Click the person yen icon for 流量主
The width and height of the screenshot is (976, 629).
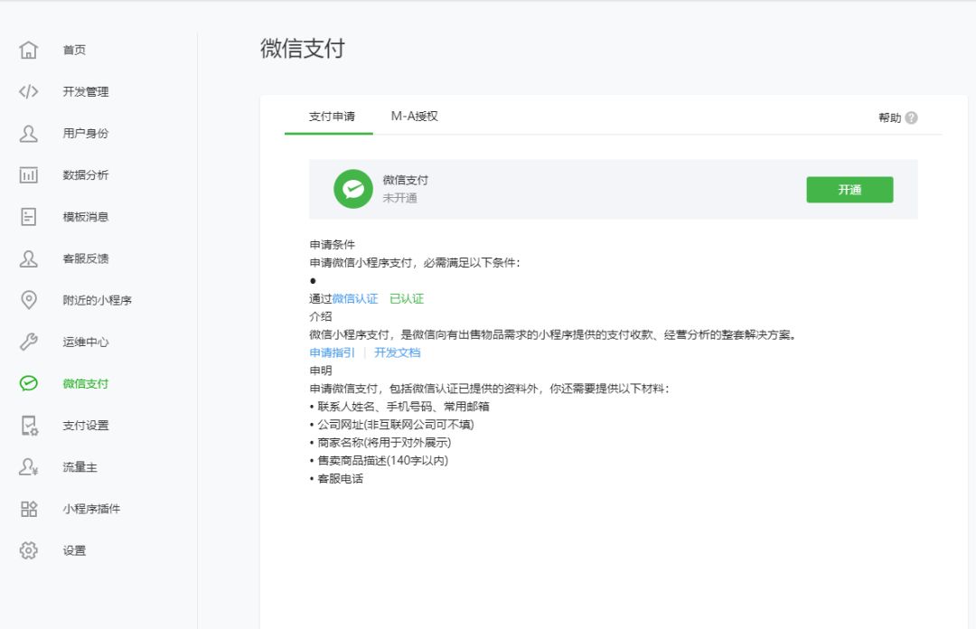[29, 467]
